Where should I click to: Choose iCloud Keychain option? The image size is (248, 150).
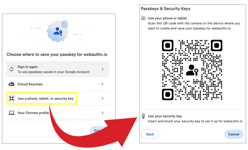coord(30,84)
